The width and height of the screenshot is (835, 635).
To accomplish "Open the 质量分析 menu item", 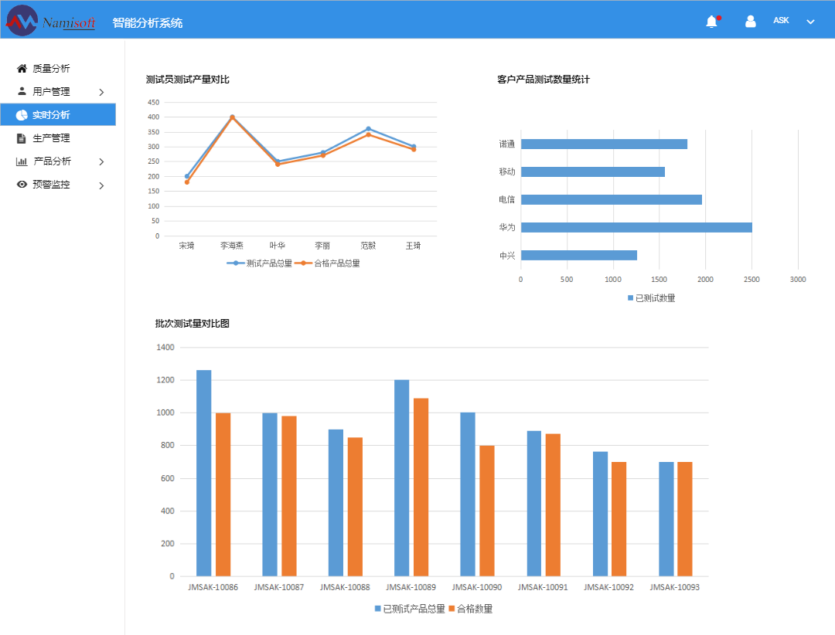I will coord(51,69).
